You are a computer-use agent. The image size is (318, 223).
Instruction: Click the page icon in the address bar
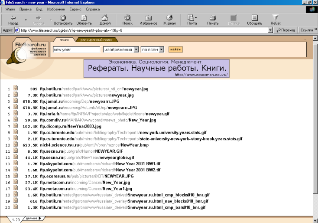point(17,30)
